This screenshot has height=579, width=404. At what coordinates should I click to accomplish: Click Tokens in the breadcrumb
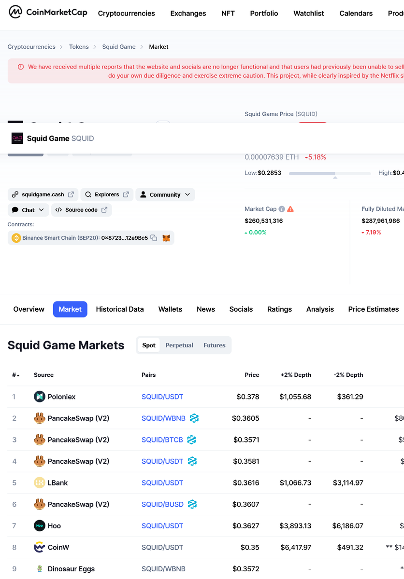click(x=79, y=47)
